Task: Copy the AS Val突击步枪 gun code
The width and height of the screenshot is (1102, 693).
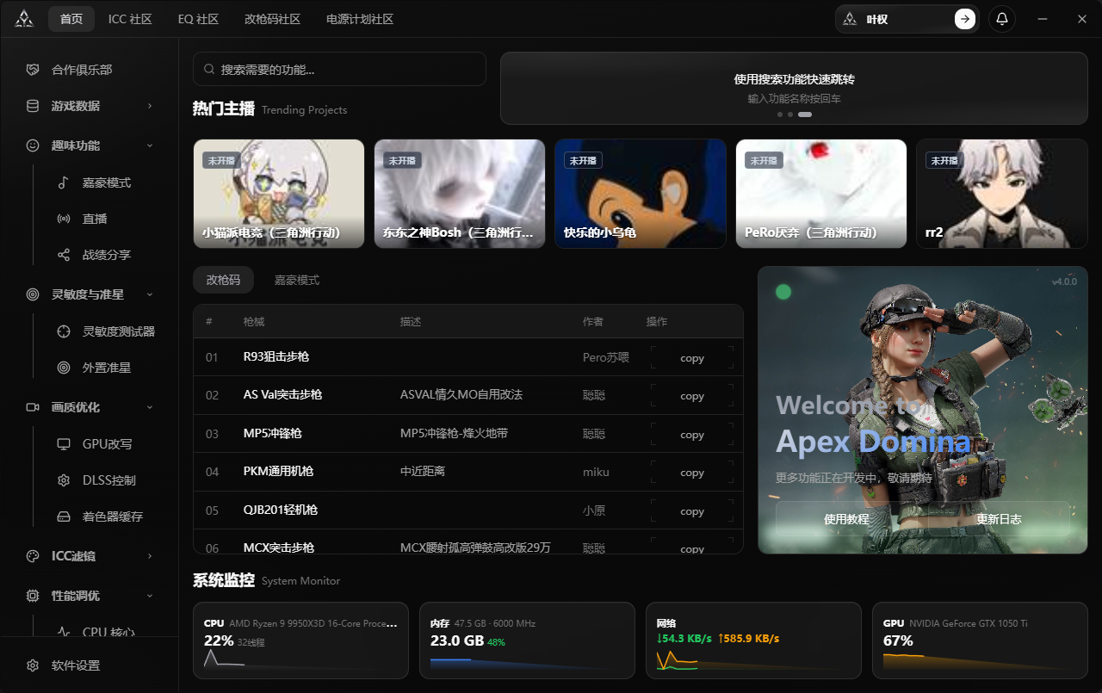Action: pyautogui.click(x=692, y=396)
